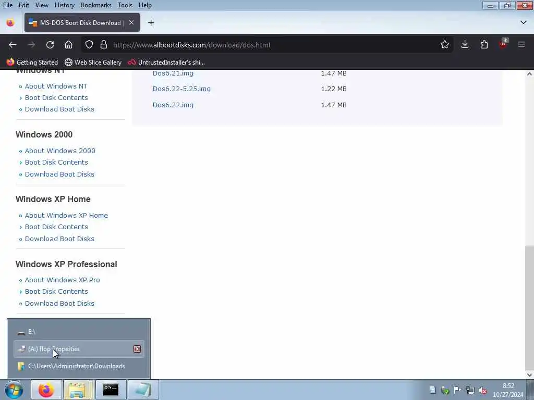Viewport: 534px width, 400px height.
Task: Close the (A:) flop Properties window preview
Action: click(137, 349)
